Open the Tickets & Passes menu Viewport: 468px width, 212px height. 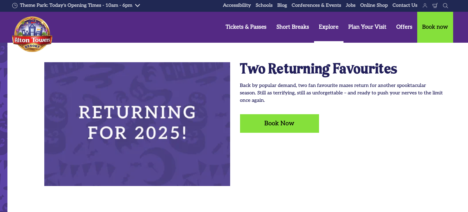click(246, 27)
